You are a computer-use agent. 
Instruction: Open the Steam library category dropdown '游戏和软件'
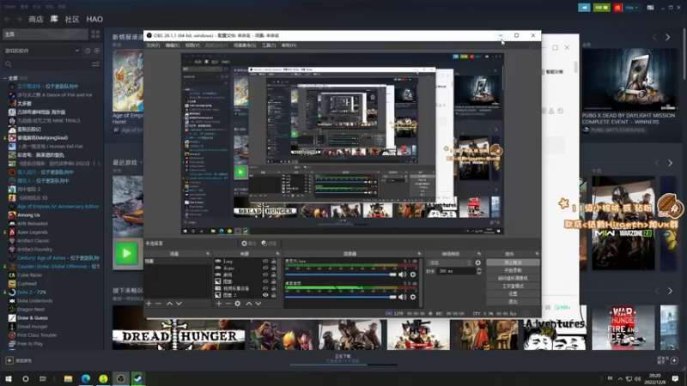[41, 51]
